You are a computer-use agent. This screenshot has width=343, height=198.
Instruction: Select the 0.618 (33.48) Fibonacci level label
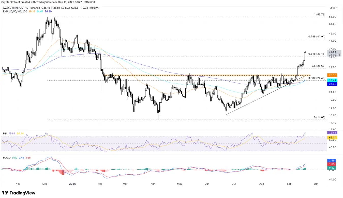click(317, 54)
